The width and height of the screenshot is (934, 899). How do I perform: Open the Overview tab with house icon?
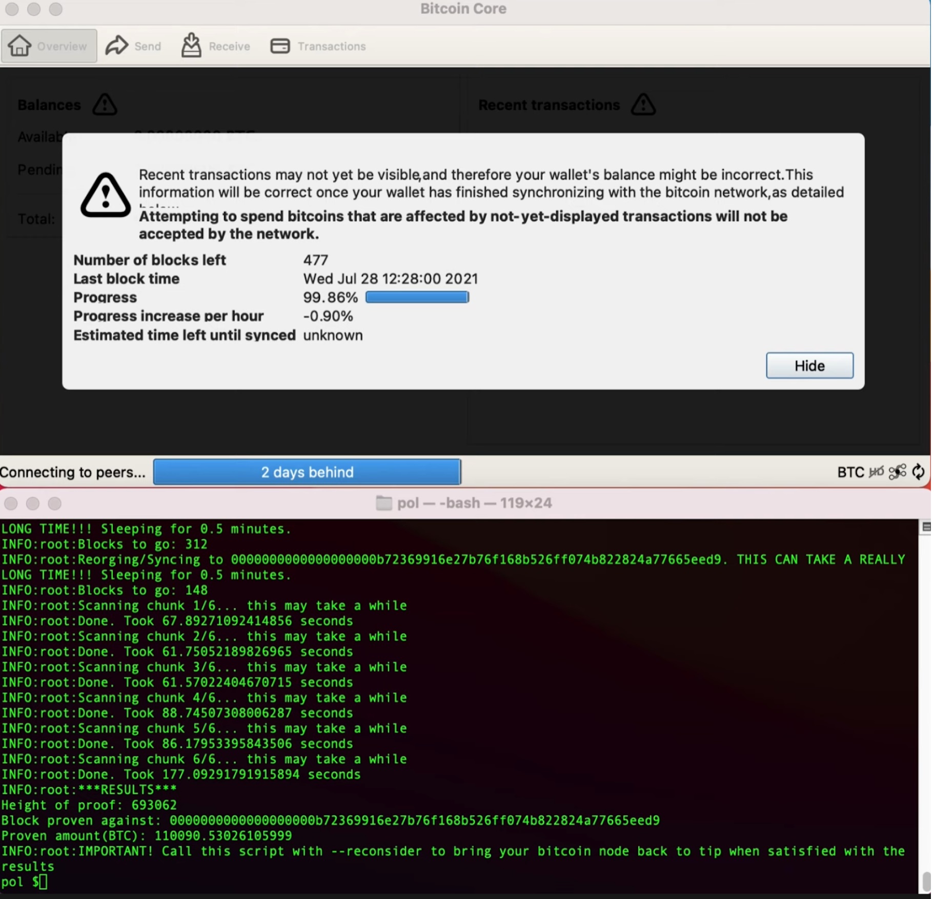click(x=49, y=46)
